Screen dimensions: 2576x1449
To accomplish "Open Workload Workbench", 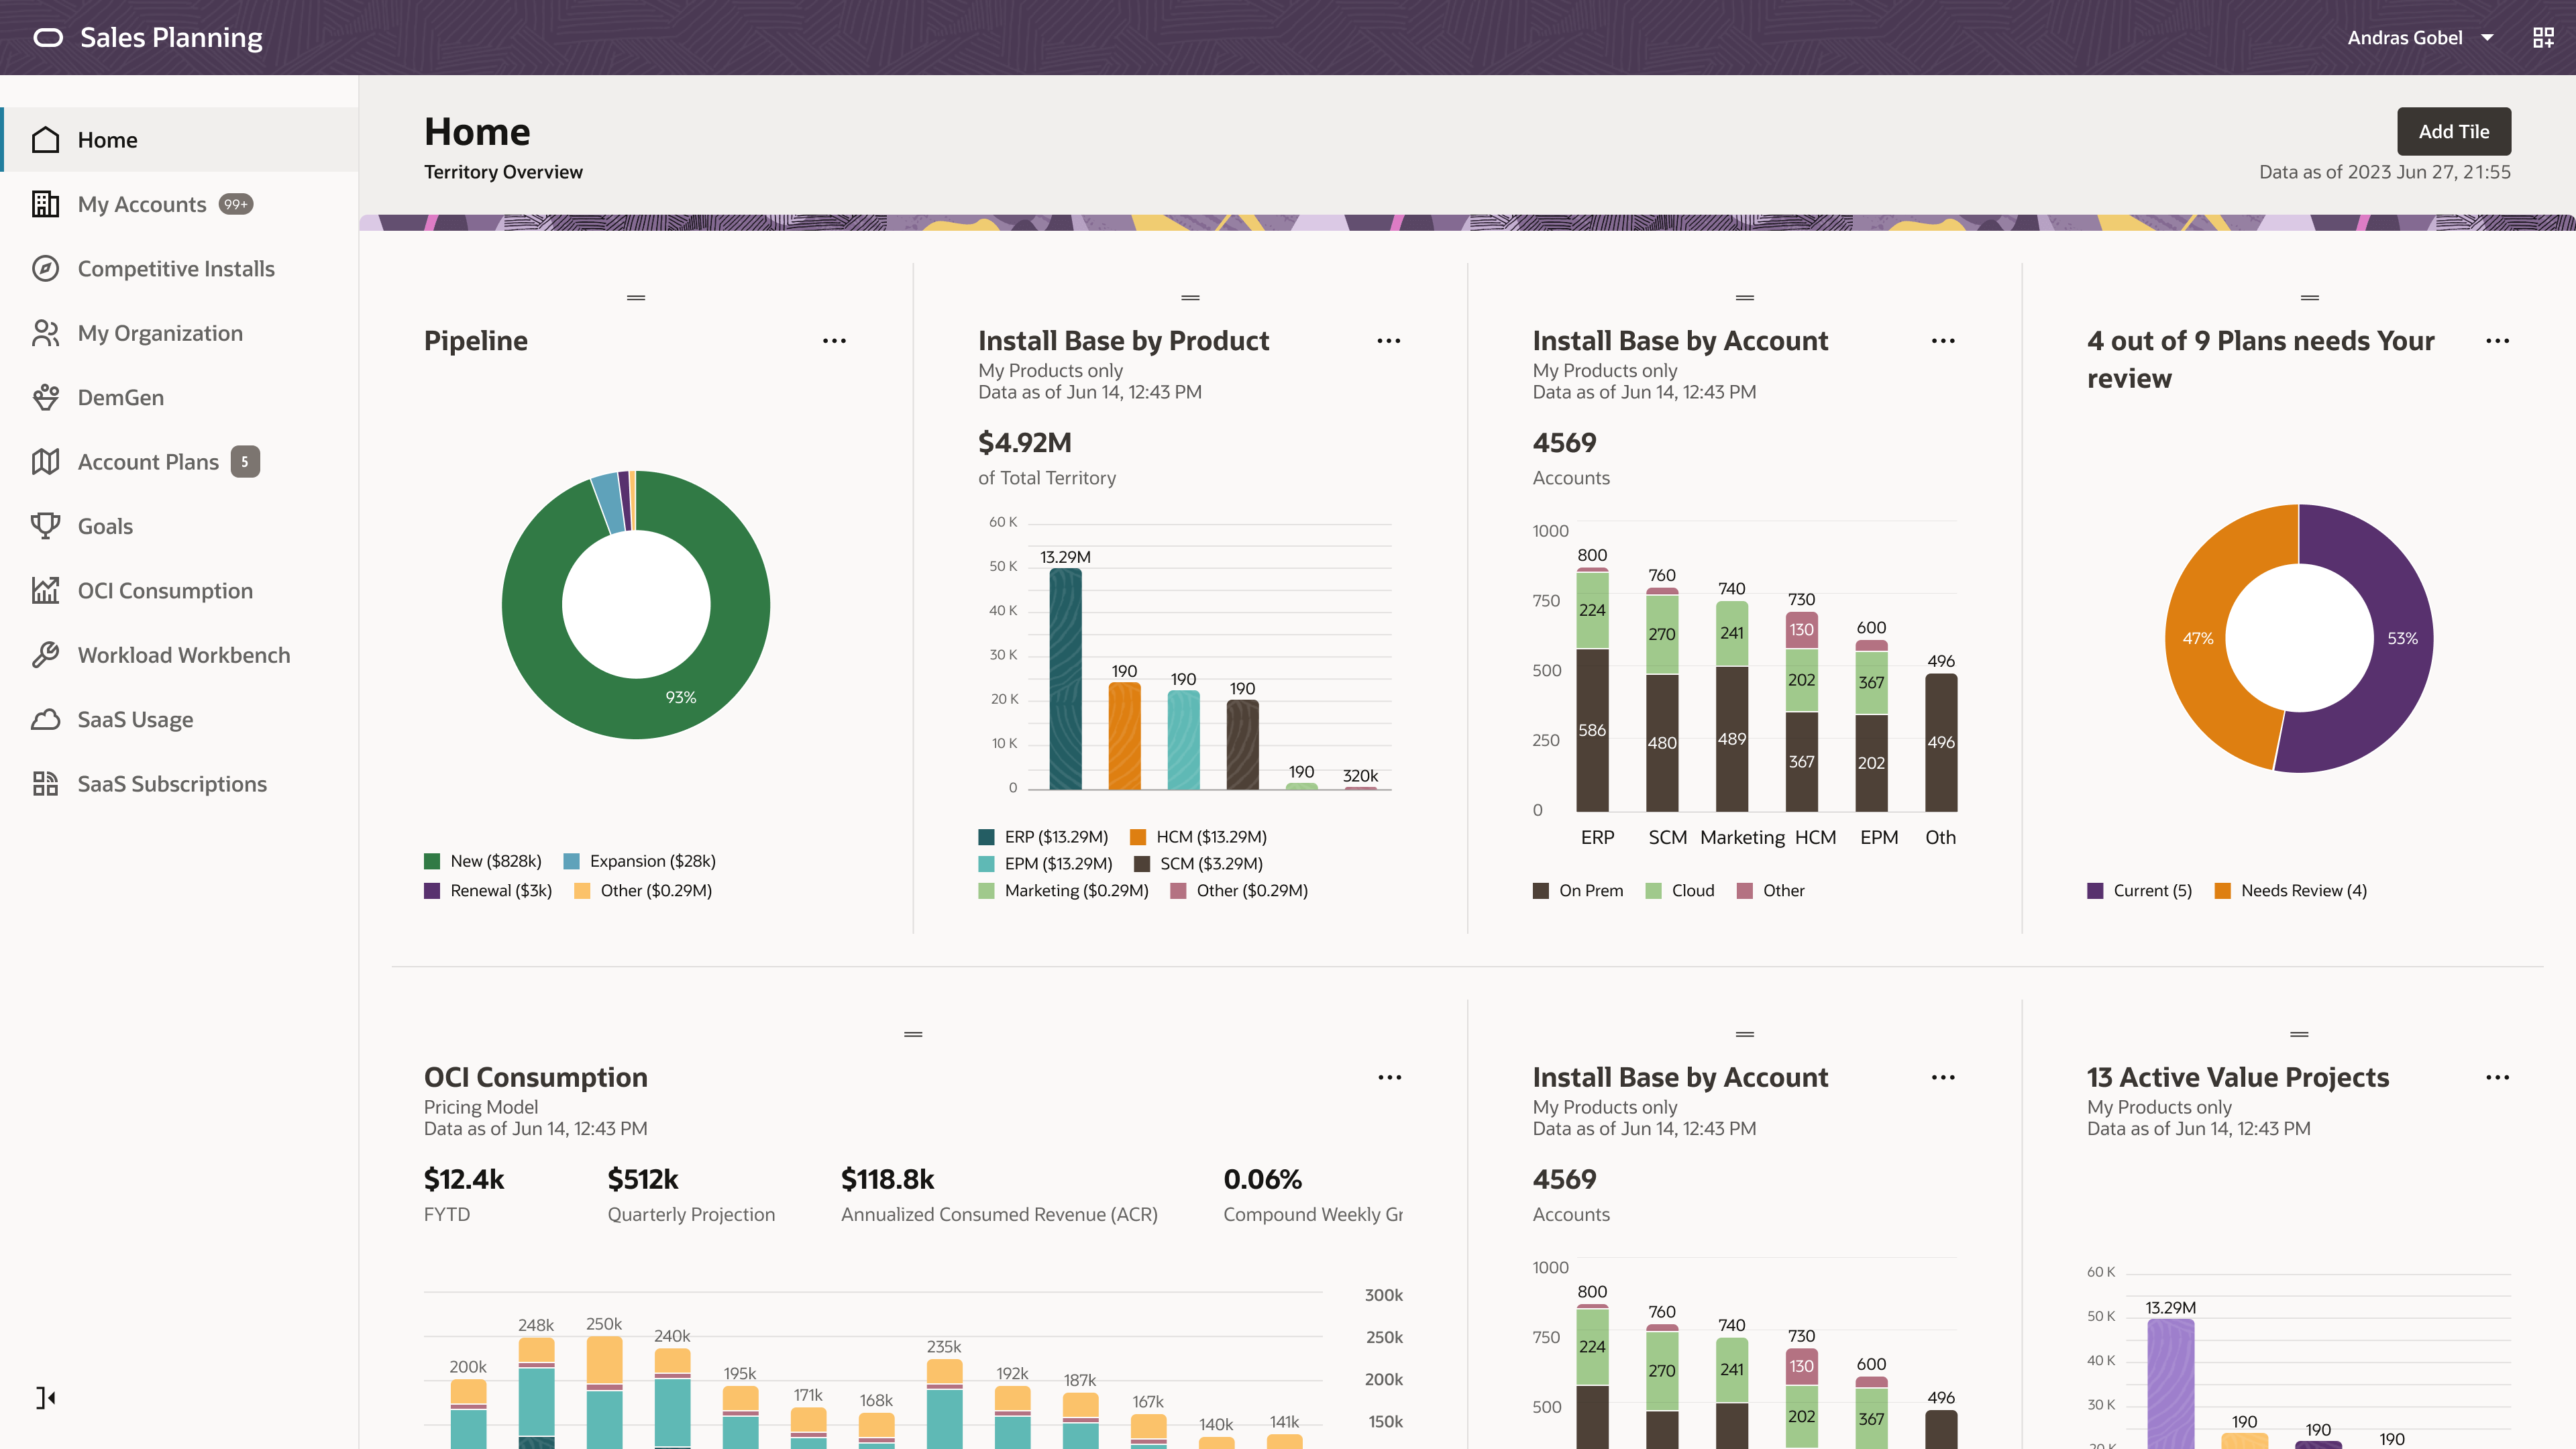I will tap(180, 655).
